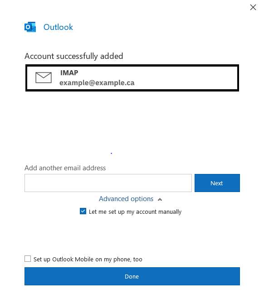Screen dimensions: 264x308
Task: Select the IMAP account entry box
Action: point(132,78)
